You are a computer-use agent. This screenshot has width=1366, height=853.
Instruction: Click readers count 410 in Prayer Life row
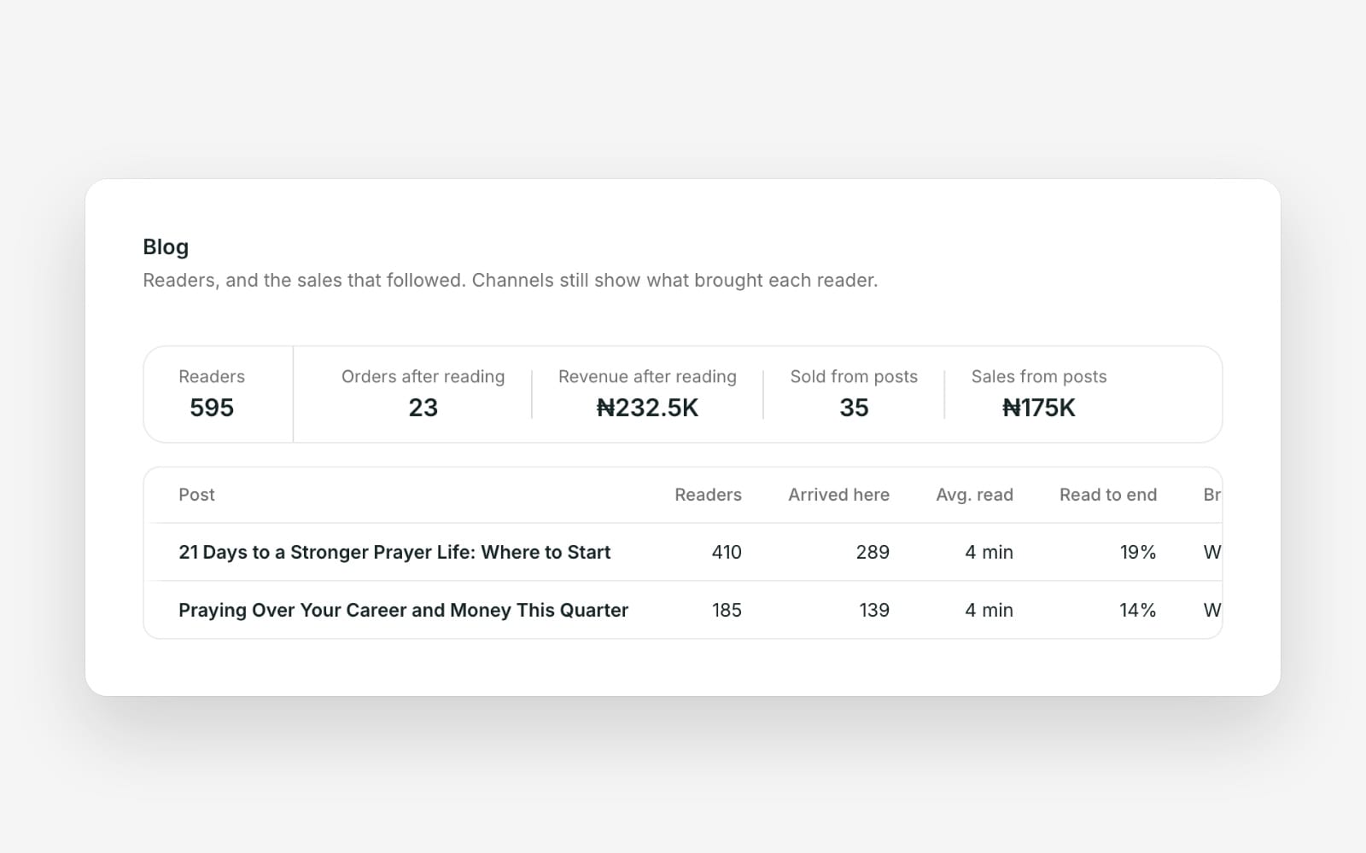(x=727, y=552)
